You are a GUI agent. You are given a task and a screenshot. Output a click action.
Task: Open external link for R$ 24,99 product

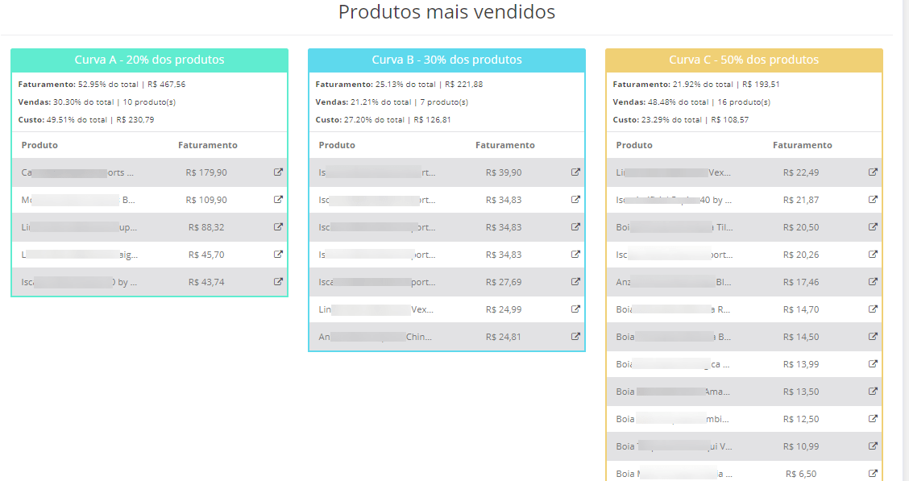[x=575, y=309]
